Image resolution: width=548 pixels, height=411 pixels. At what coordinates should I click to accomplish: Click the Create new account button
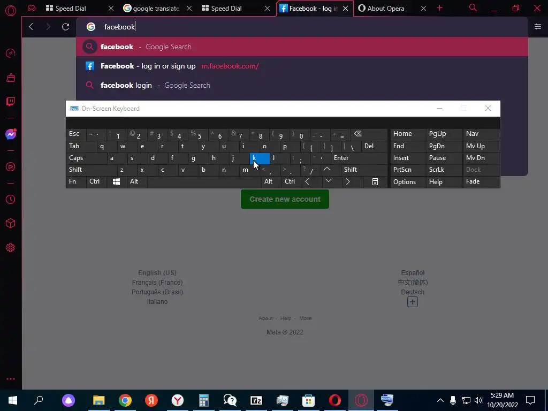285,199
